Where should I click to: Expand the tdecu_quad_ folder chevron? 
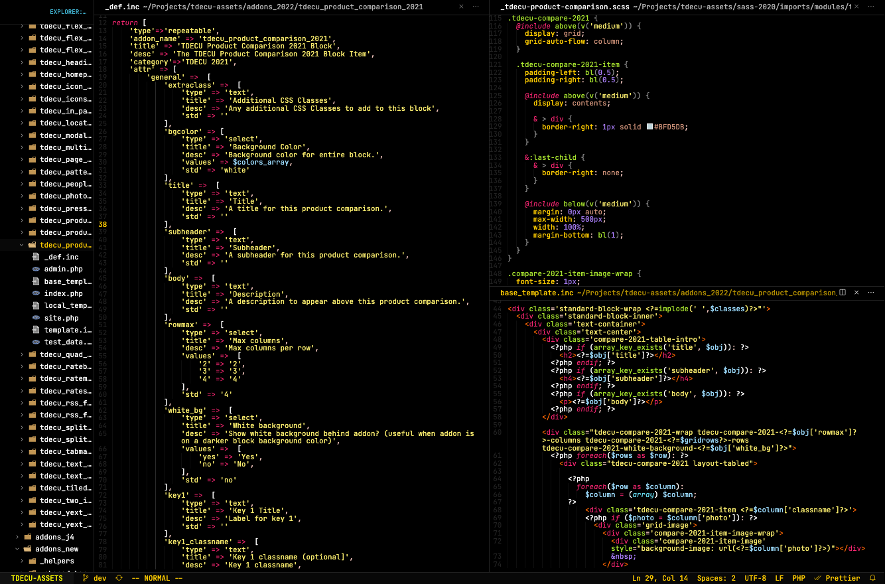coord(21,354)
